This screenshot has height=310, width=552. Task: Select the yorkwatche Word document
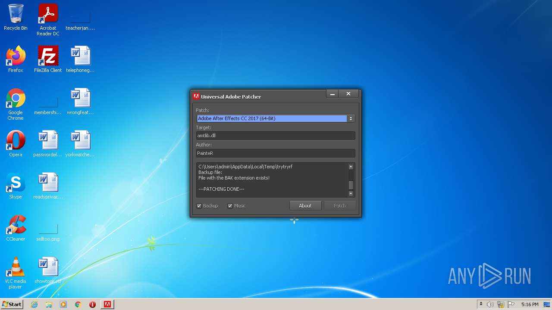click(x=80, y=144)
